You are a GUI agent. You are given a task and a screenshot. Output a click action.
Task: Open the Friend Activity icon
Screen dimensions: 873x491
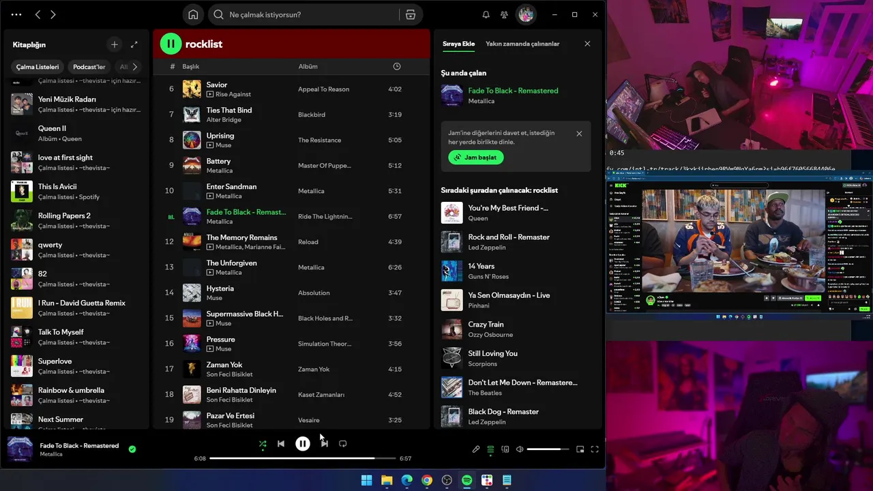coord(504,14)
